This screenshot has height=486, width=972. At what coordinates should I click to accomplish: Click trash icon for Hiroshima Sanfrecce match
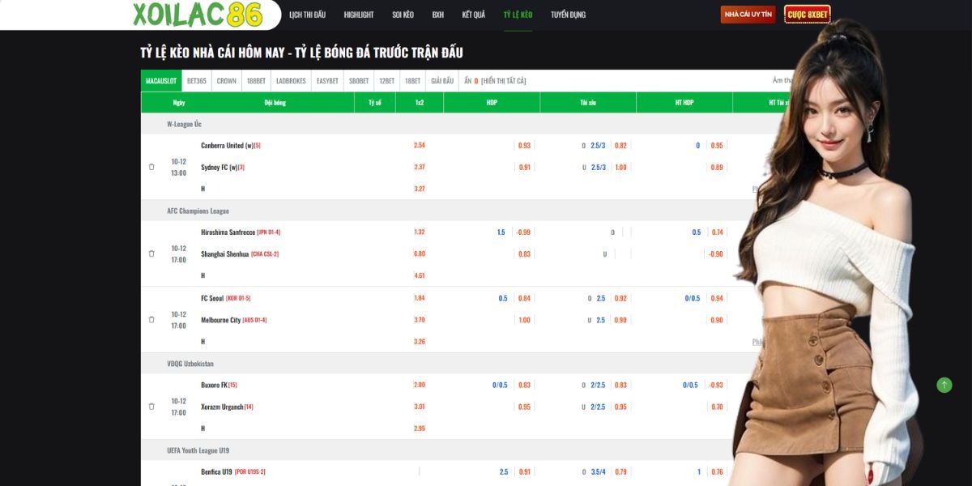tap(151, 254)
